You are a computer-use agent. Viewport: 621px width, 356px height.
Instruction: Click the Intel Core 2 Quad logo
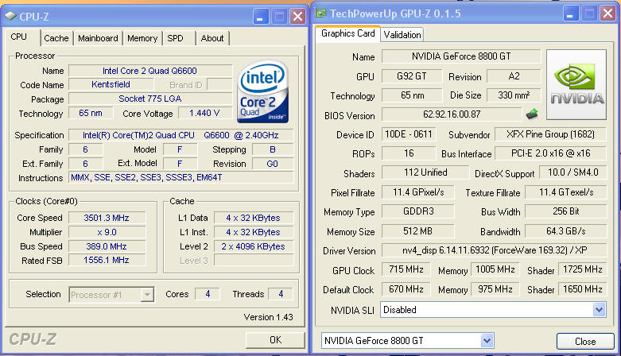click(263, 91)
